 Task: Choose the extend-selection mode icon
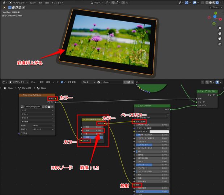pos(13,7)
